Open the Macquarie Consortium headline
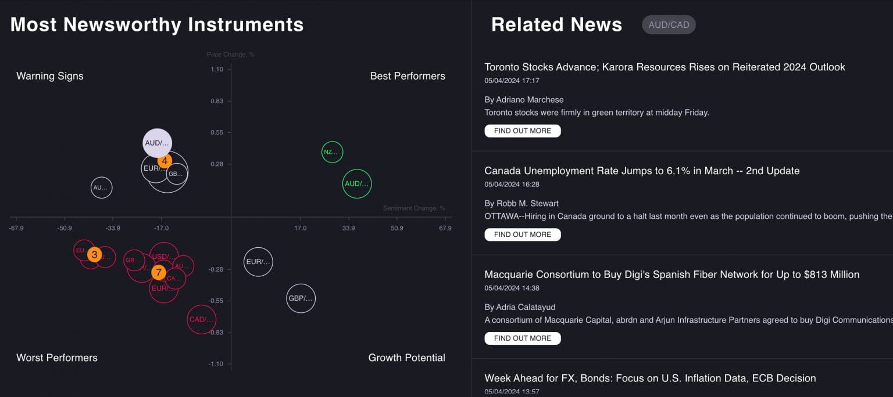The image size is (893, 397). click(671, 275)
